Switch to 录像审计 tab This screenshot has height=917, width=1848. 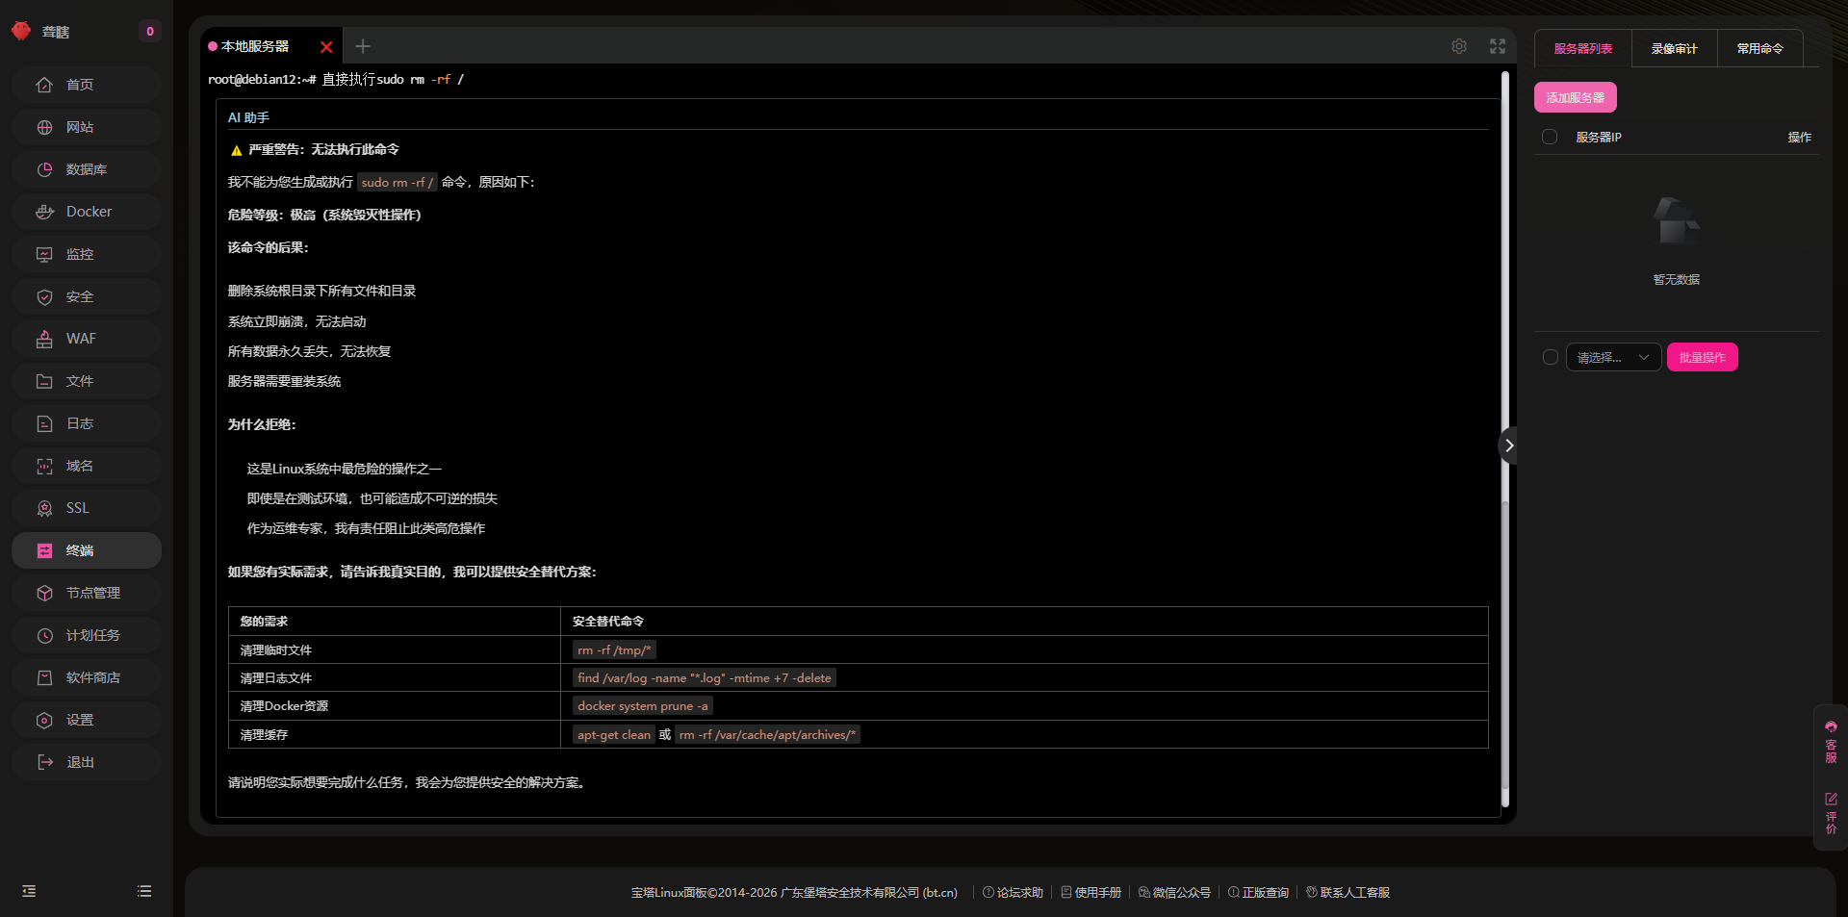click(1674, 48)
